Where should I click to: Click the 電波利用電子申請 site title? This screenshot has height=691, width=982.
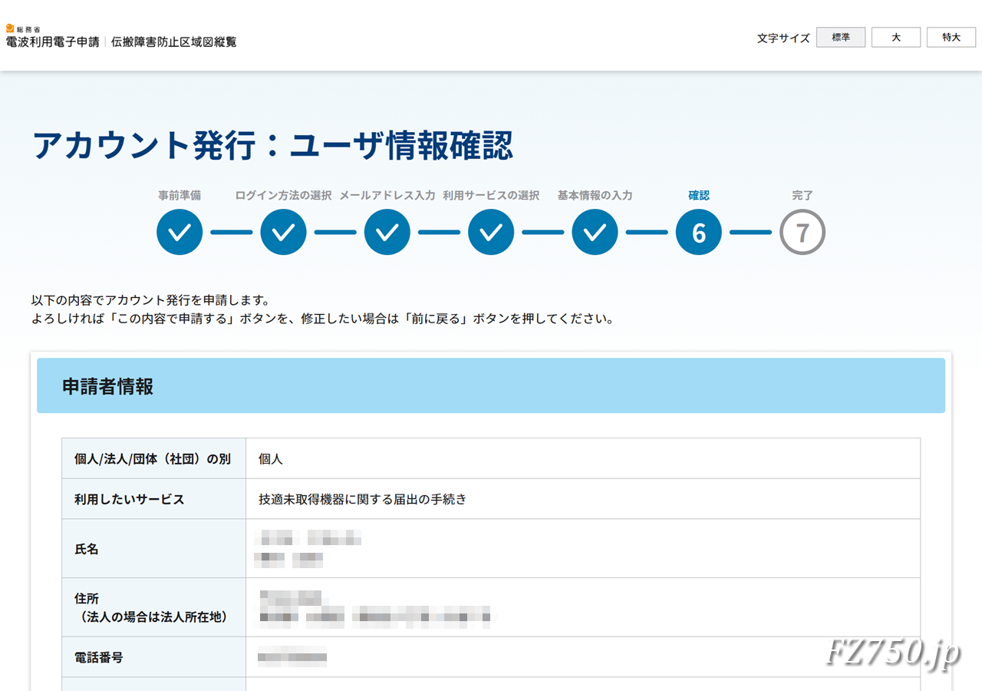pos(54,42)
